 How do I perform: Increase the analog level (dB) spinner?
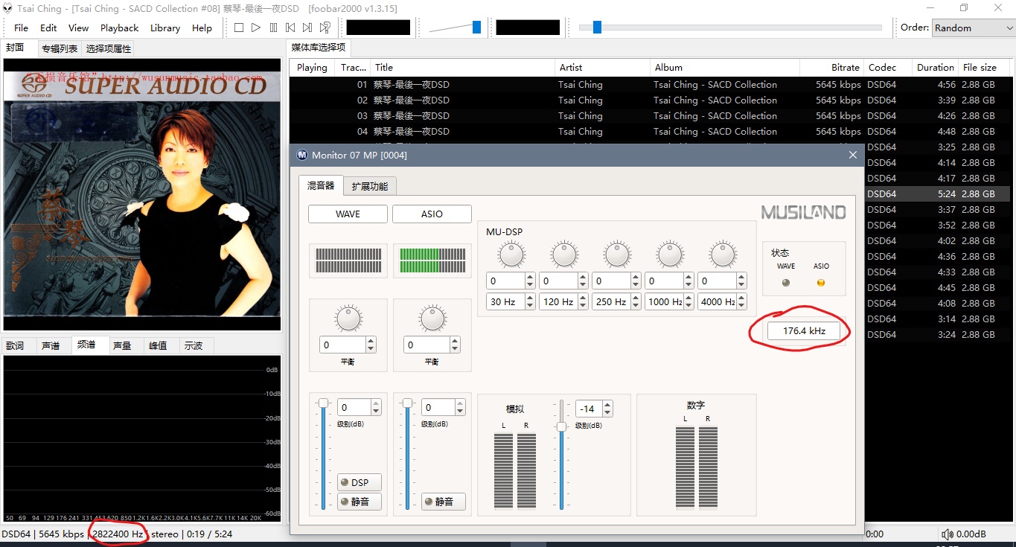point(608,405)
